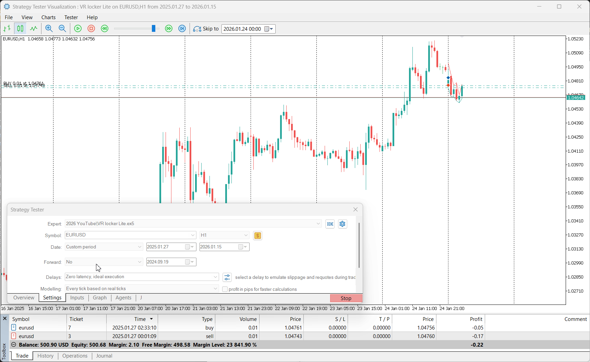Screen dimensions: 590x362
Task: Close the Strategy Tester panel
Action: tap(356, 209)
